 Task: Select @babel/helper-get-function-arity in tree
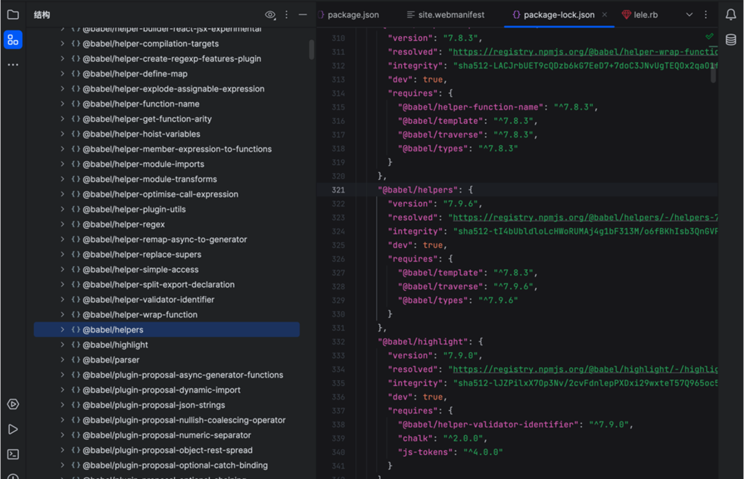point(147,119)
